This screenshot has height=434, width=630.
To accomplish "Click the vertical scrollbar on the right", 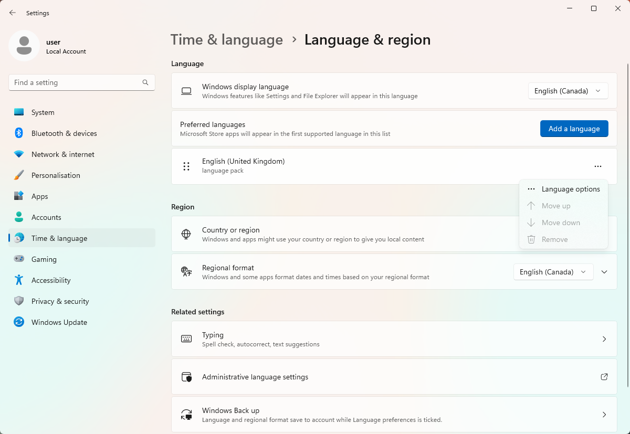I will 627,226.
